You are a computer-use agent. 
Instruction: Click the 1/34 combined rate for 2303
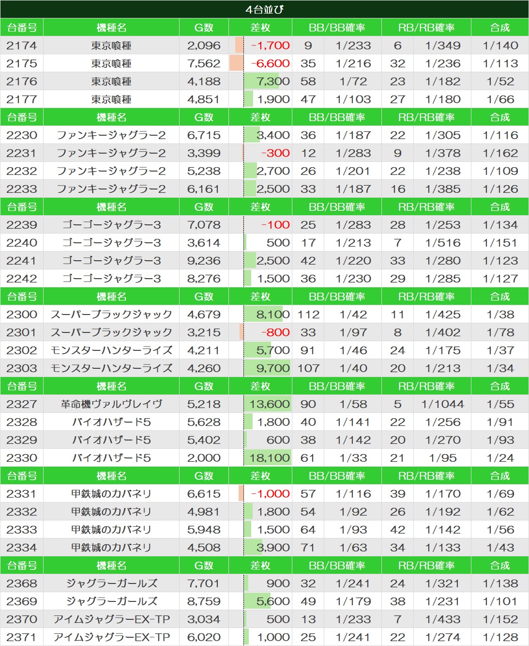point(500,368)
